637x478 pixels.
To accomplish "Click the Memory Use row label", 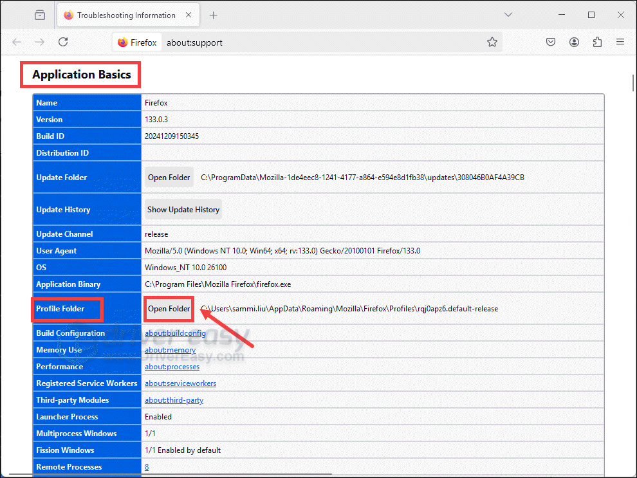I will (x=59, y=350).
